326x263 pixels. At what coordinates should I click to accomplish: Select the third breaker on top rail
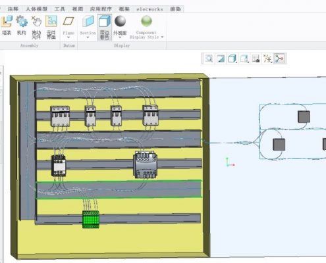pos(116,116)
